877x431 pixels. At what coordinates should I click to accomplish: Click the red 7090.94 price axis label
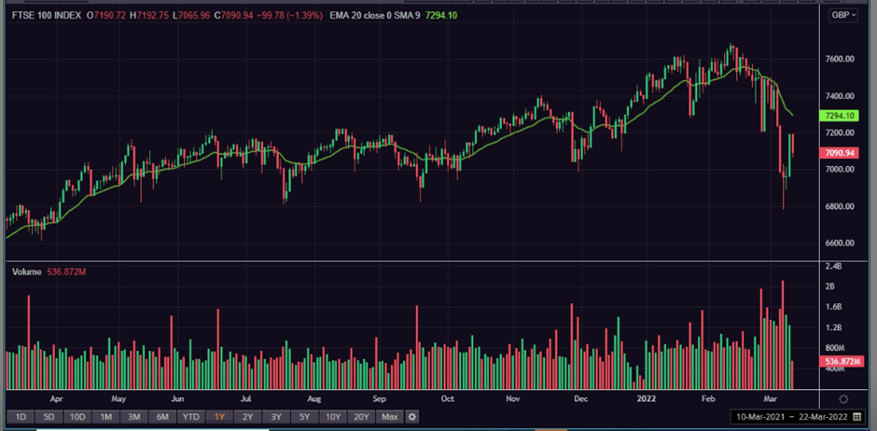[x=838, y=153]
